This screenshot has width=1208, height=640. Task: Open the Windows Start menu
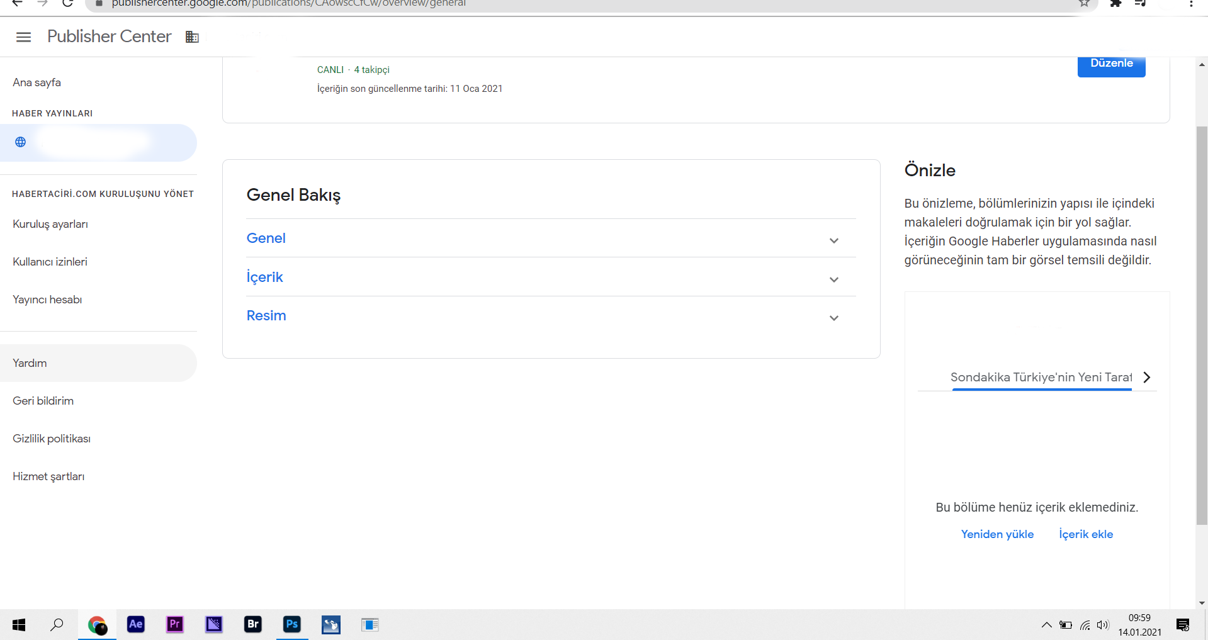[19, 625]
